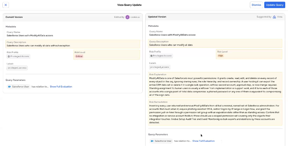The width and height of the screenshot is (288, 146).
Task: Click the Query Name value in Current Version
Action: click(30, 36)
